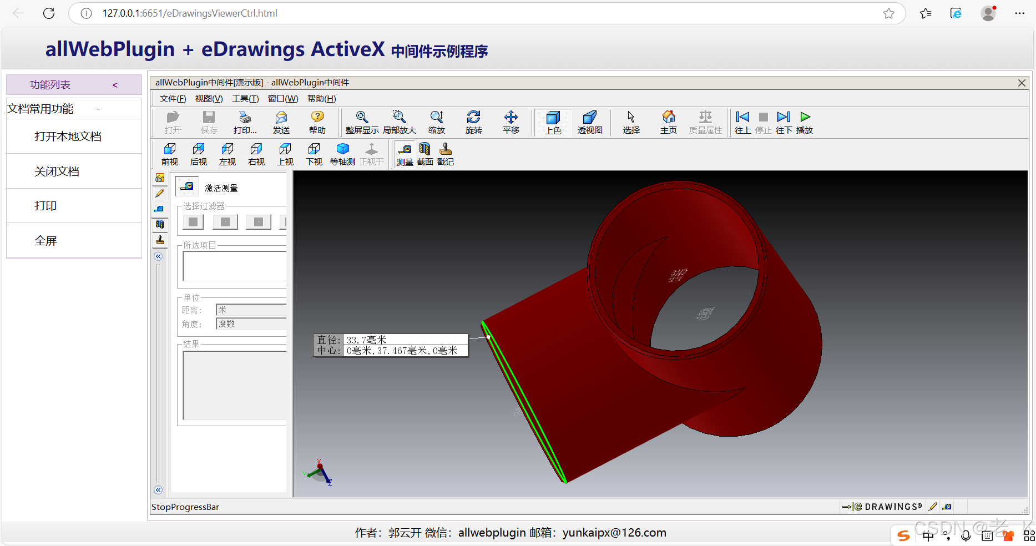1036x546 pixels.
Task: Switch to the 等轴测 isometric view
Action: [342, 154]
